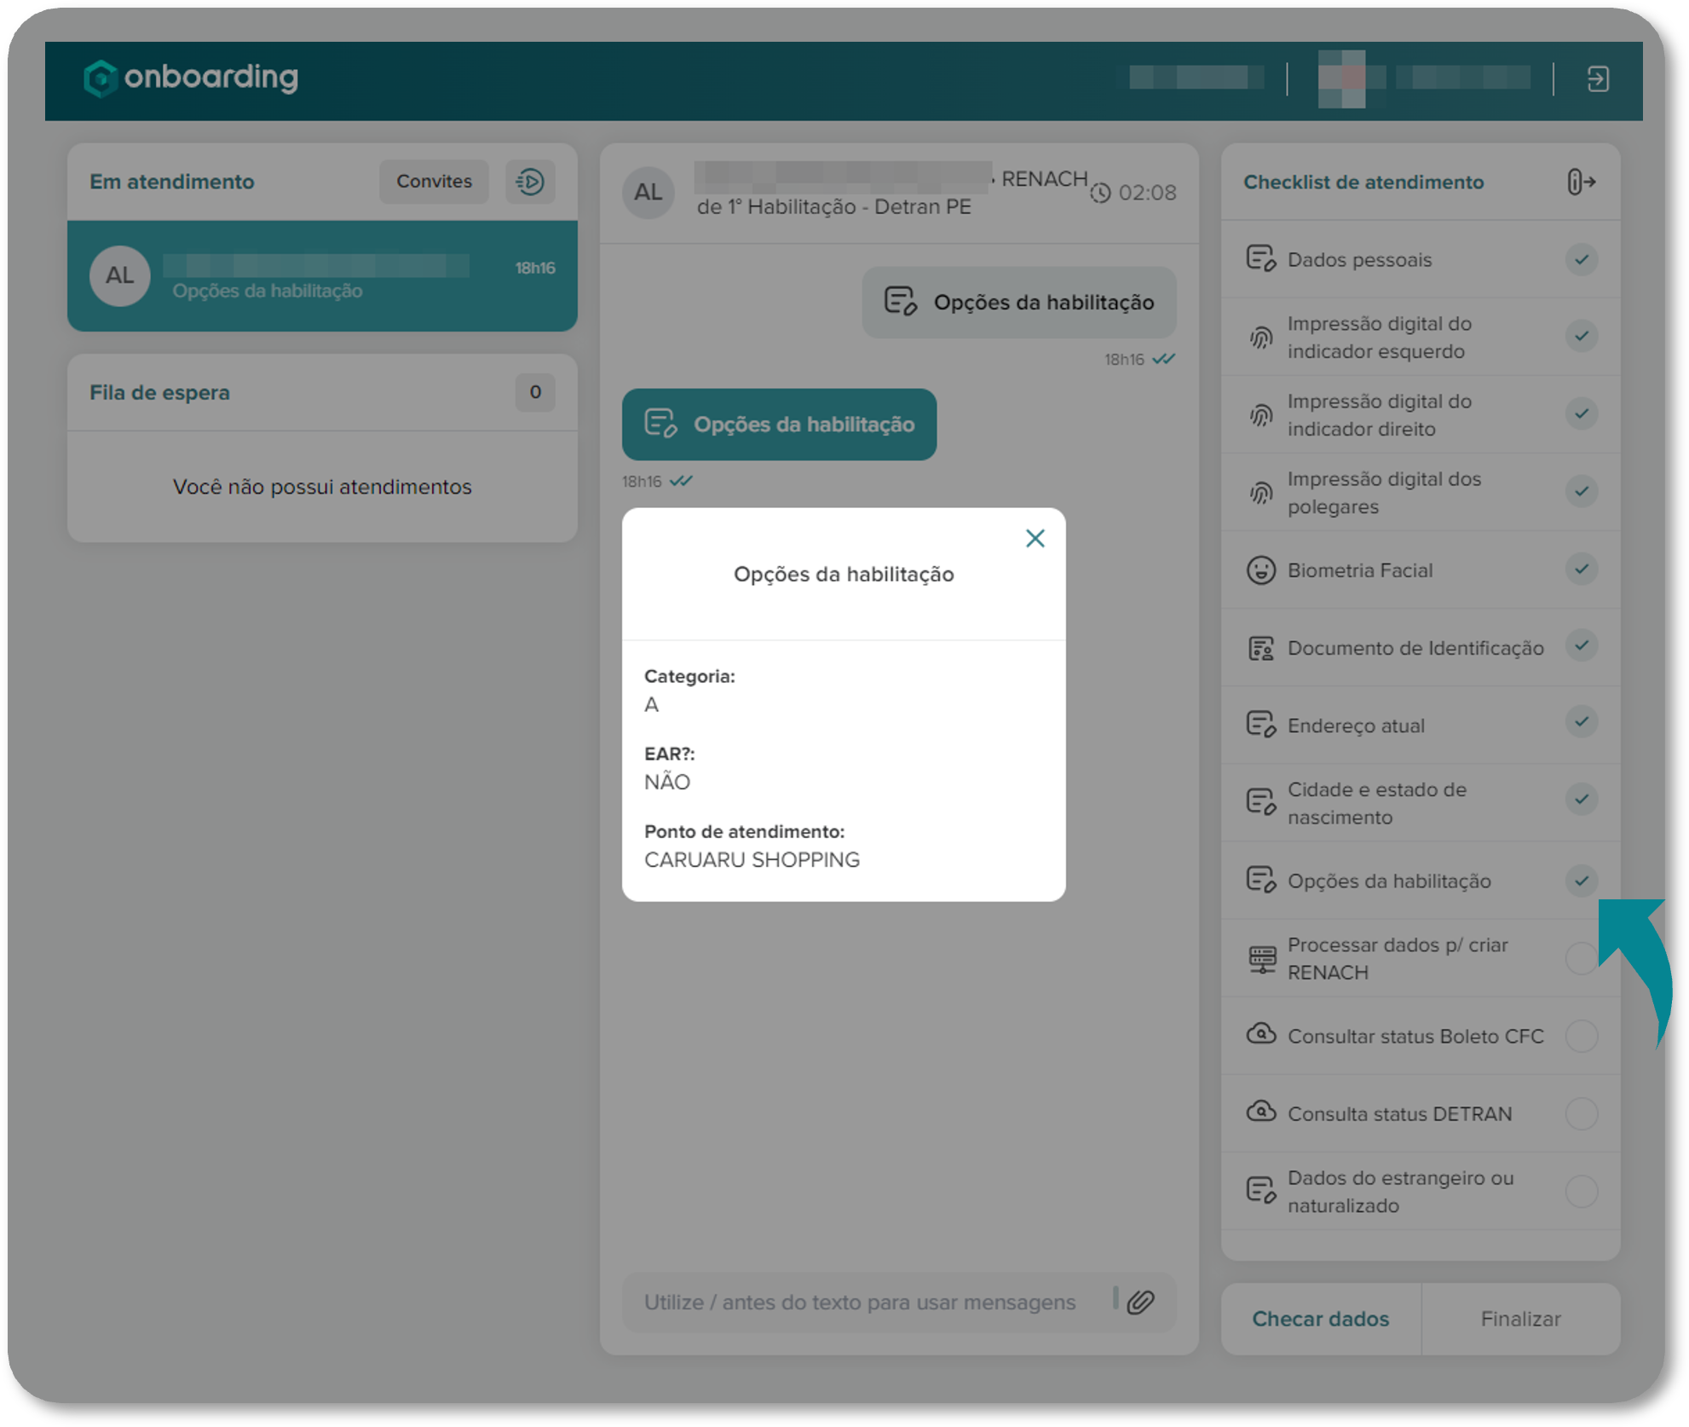The image size is (1689, 1427).
Task: Click the Consultar status Boleto CFC cloud icon
Action: click(1260, 1035)
